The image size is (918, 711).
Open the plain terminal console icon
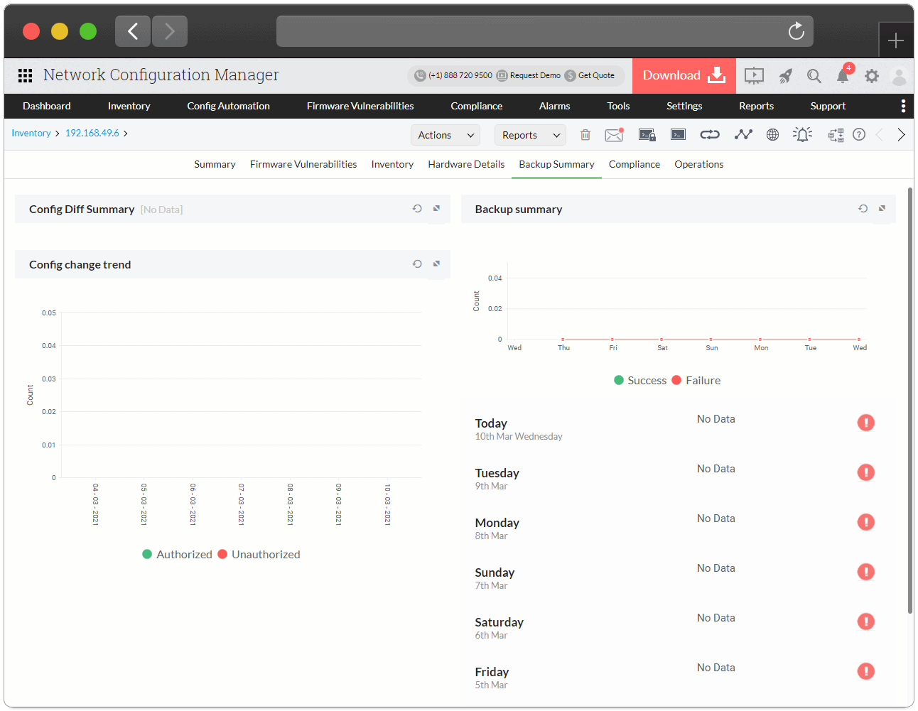679,134
